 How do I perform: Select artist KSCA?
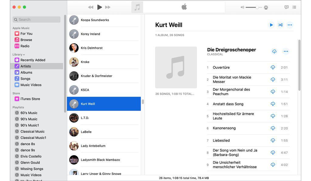pos(104,90)
